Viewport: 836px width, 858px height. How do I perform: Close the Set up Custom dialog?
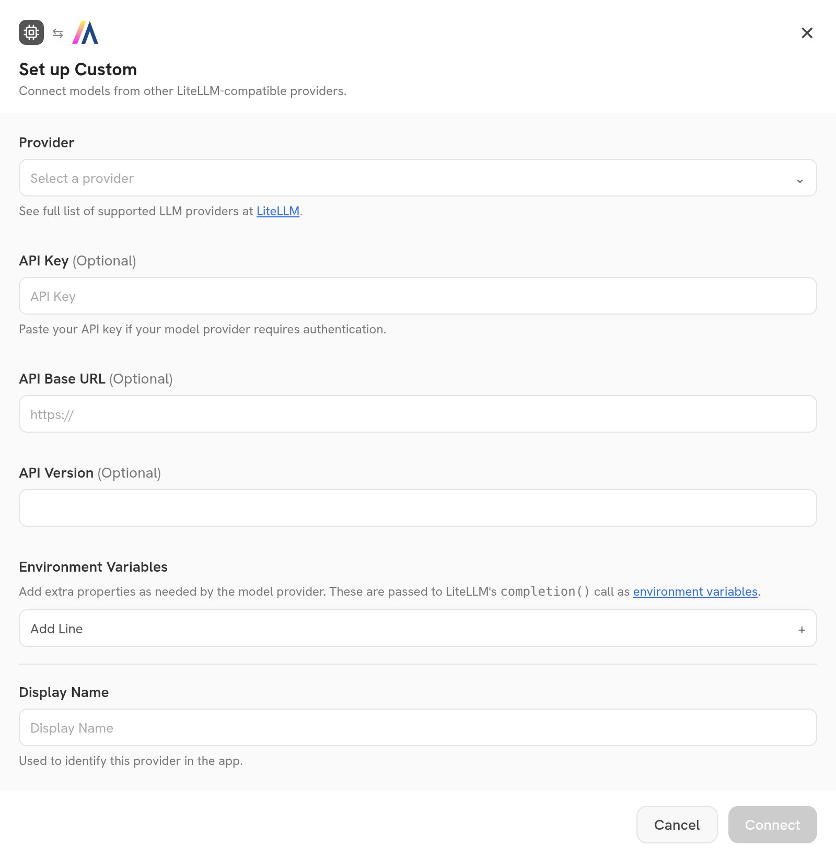807,33
